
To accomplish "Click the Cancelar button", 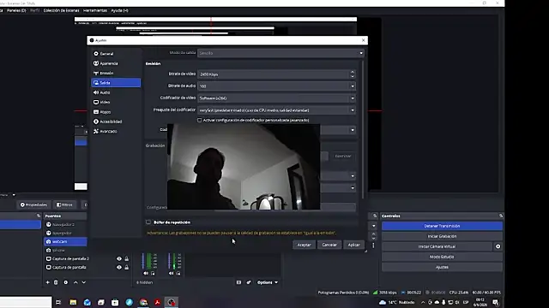I will pyautogui.click(x=329, y=245).
